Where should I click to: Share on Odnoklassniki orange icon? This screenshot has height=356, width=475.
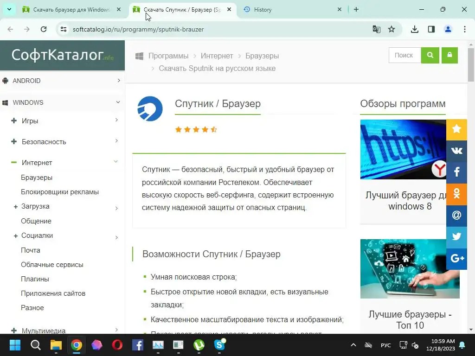(x=456, y=194)
